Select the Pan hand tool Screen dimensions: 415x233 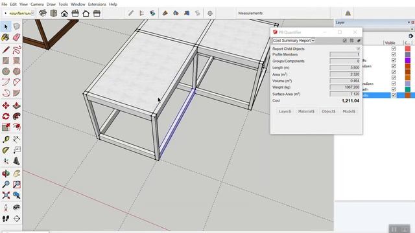point(16,173)
